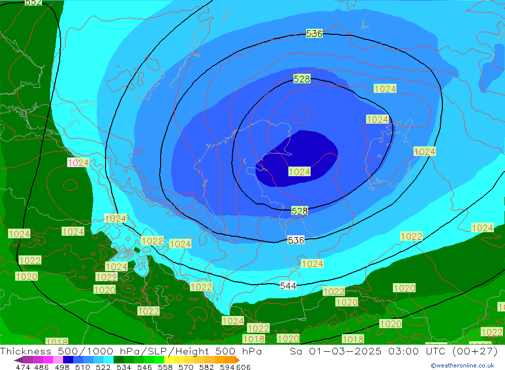Click the 544 height contour label

point(288,286)
